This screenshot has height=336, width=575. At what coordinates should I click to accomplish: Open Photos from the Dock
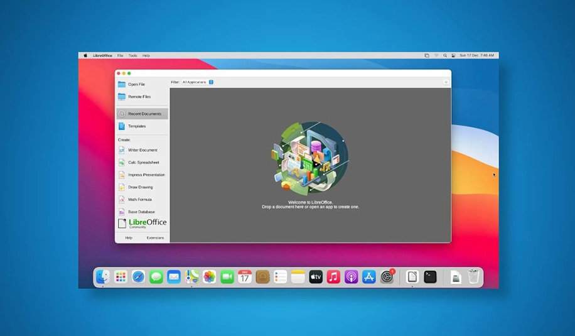point(210,277)
